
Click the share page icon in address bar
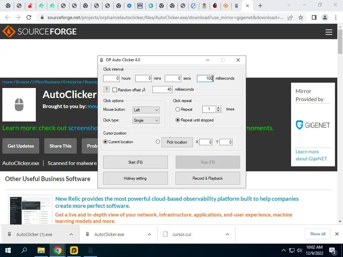290,17
